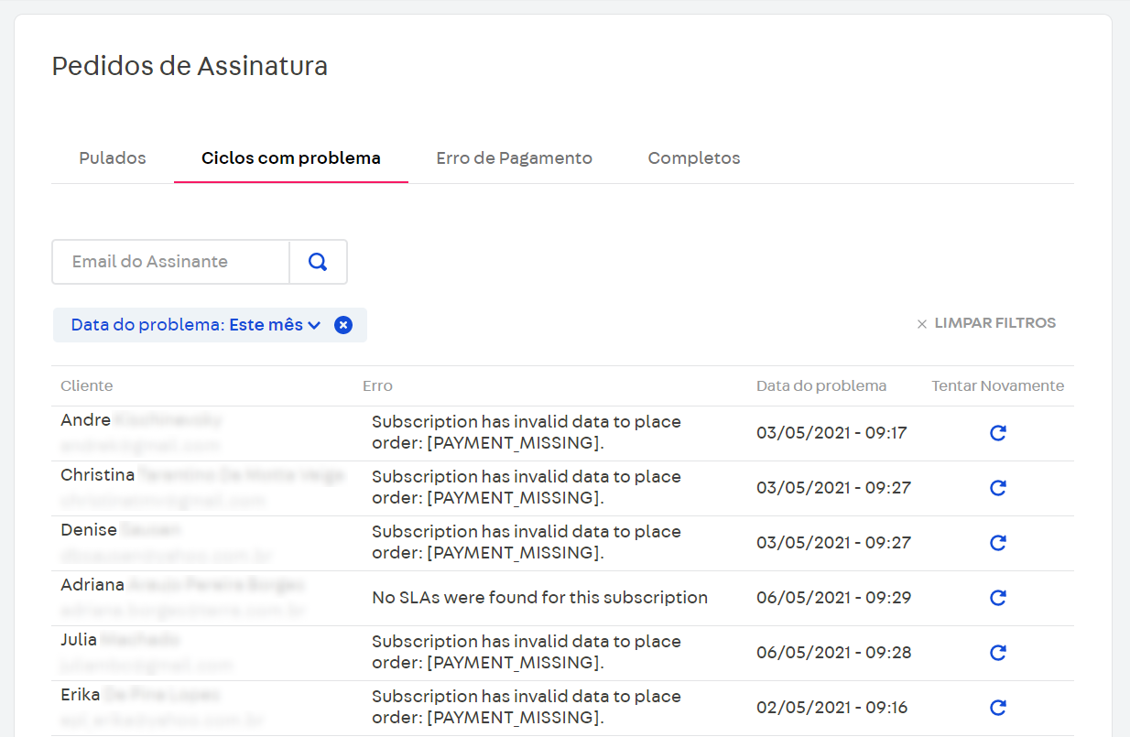Click the search magnifier icon
This screenshot has width=1130, height=737.
point(318,261)
